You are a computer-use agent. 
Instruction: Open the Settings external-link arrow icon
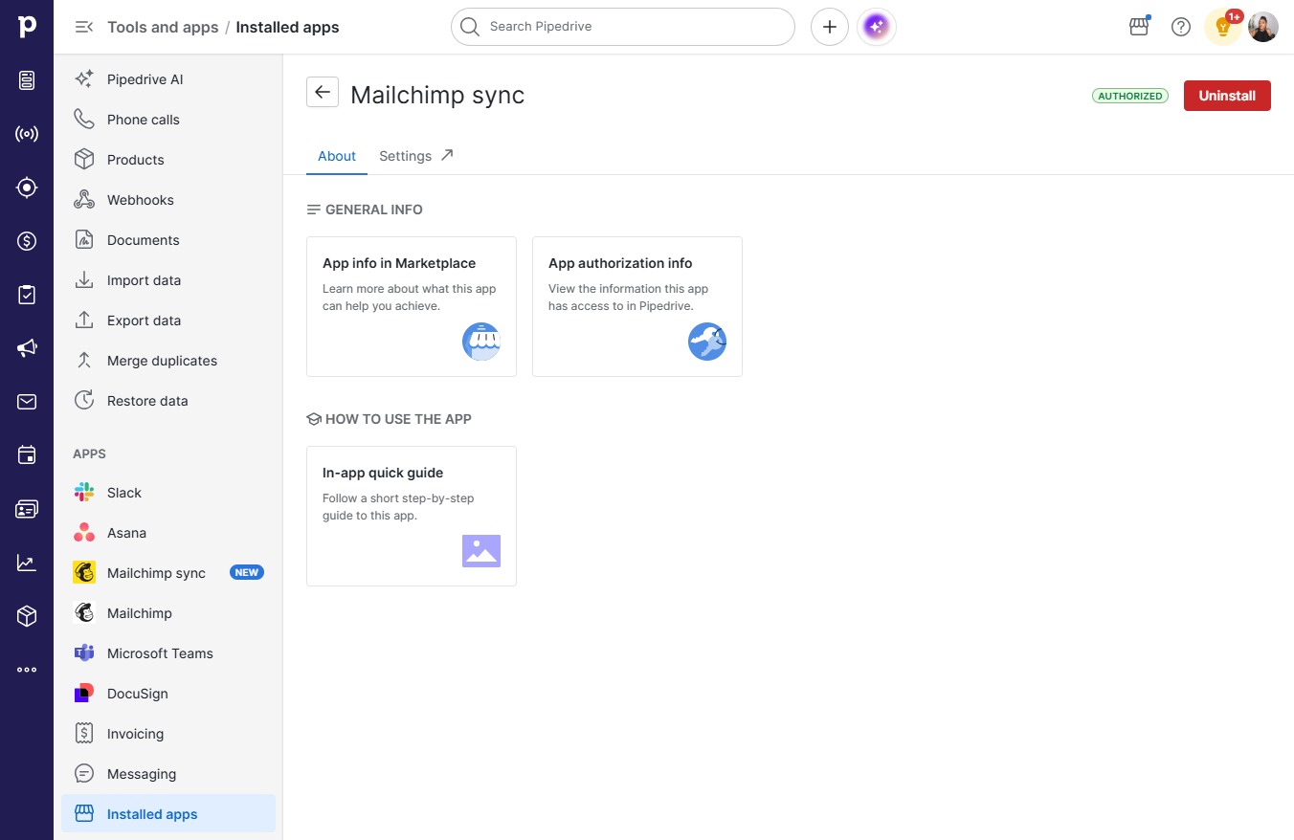point(447,155)
